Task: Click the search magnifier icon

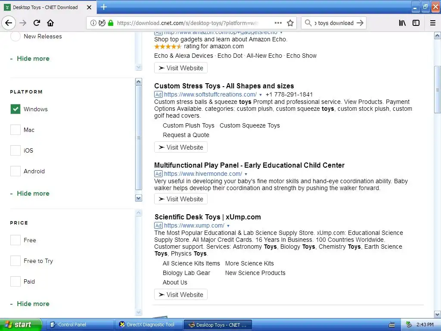Action: (308, 23)
